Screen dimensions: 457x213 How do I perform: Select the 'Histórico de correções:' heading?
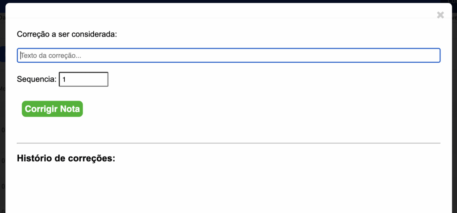click(x=66, y=158)
